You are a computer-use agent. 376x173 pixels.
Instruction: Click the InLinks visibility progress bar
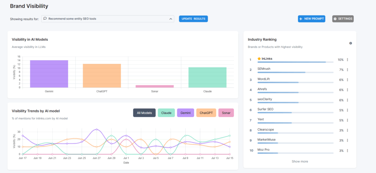[x=295, y=62]
